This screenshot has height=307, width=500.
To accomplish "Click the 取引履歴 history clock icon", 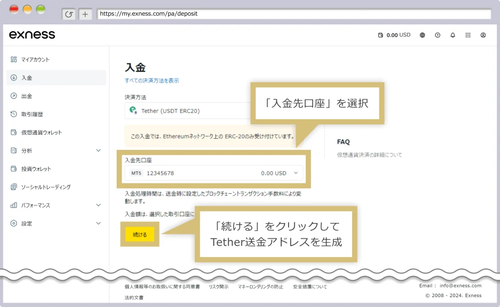I will click(x=14, y=114).
